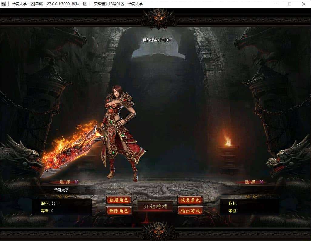Close the game window
Image resolution: width=311 pixels, height=241 pixels.
click(x=304, y=4)
